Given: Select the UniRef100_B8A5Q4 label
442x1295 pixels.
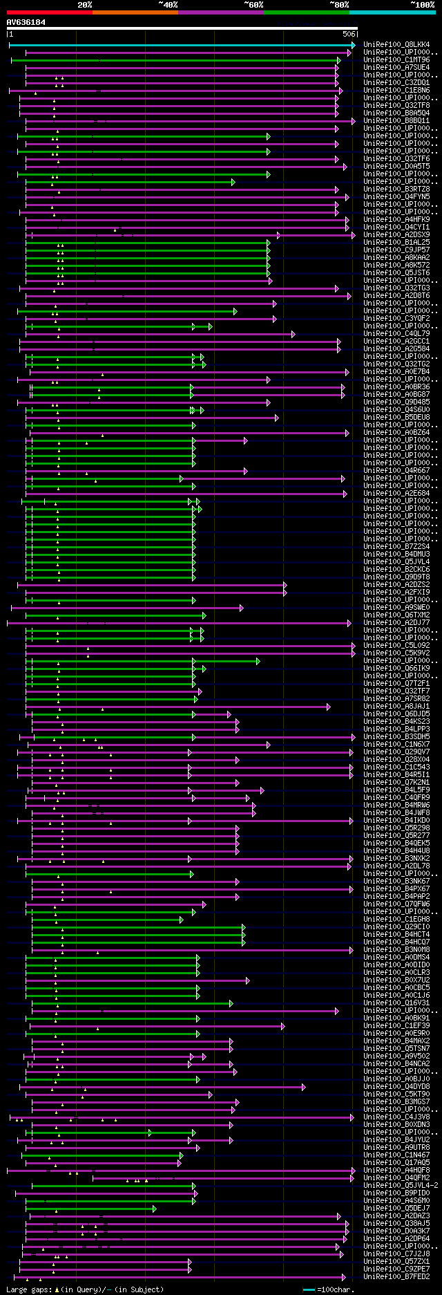Looking at the screenshot, I should tap(396, 113).
